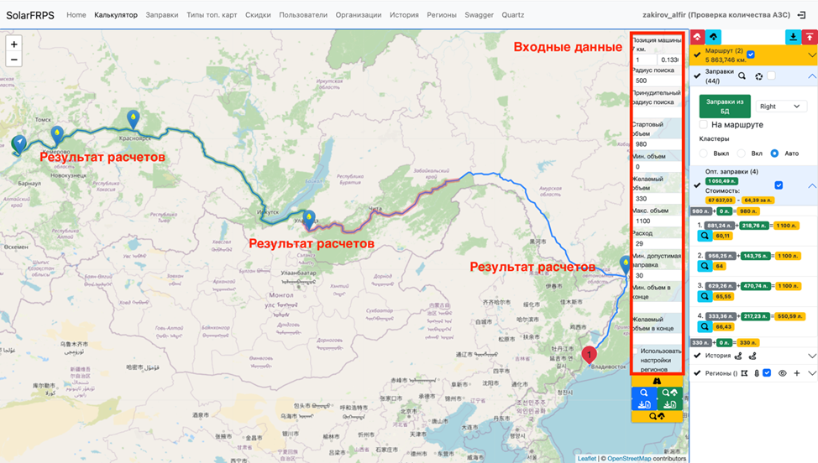Click the logout icon next to the username
The width and height of the screenshot is (818, 463).
click(x=802, y=15)
